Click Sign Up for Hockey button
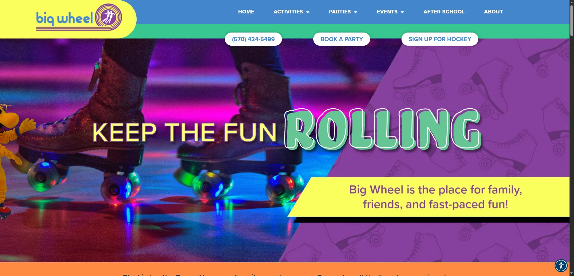The height and width of the screenshot is (276, 574). point(440,39)
